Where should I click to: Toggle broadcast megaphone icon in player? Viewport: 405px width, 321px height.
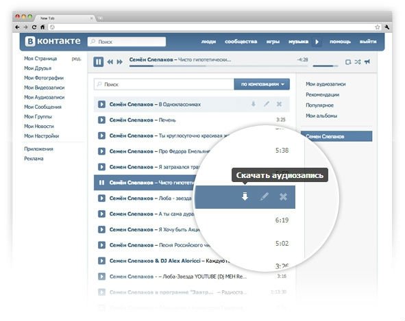[367, 62]
